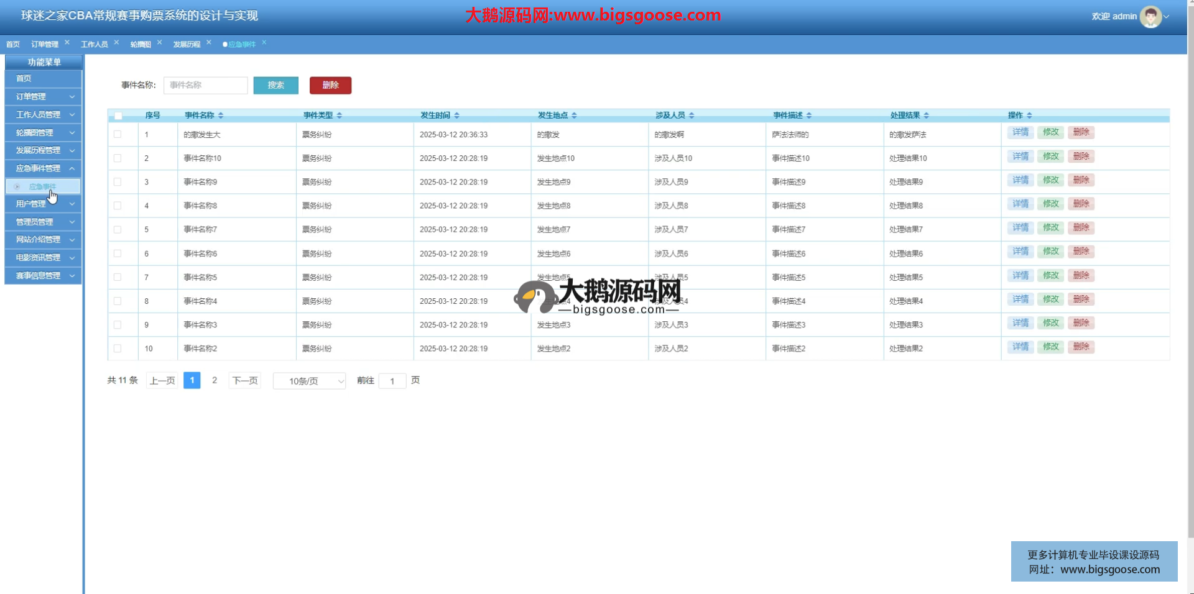Click the 事件名称 search input field

(205, 85)
